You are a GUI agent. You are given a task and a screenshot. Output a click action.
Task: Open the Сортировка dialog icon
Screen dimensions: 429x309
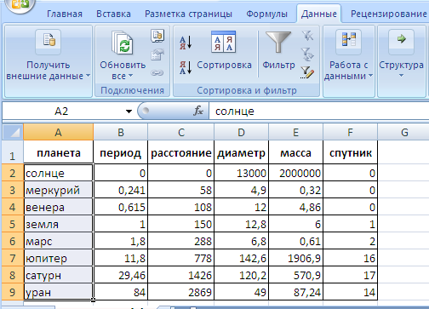(223, 42)
